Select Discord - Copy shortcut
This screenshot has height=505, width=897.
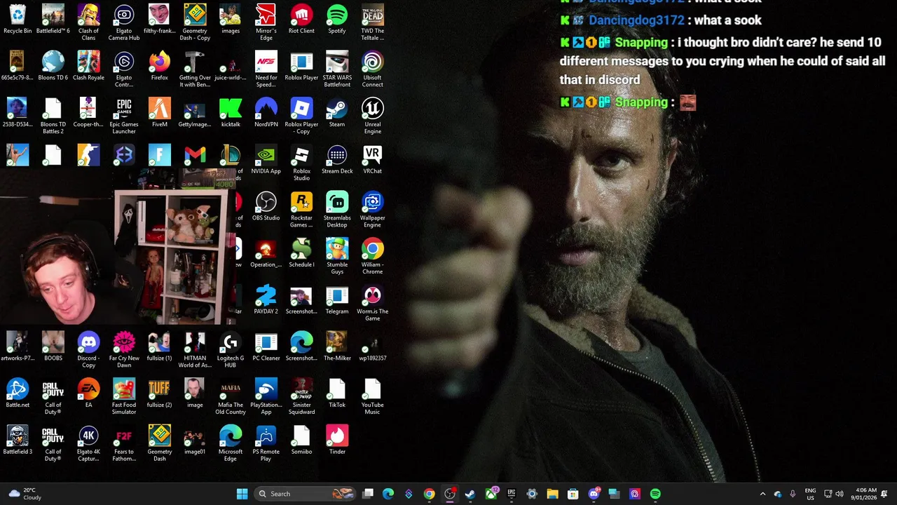(88, 350)
